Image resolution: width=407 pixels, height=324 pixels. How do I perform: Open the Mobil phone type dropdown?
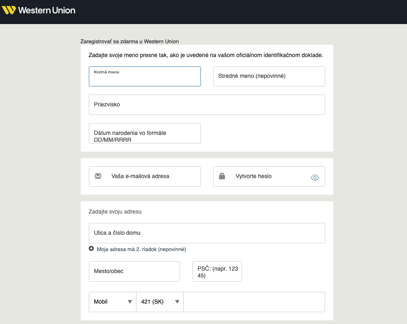(113, 302)
